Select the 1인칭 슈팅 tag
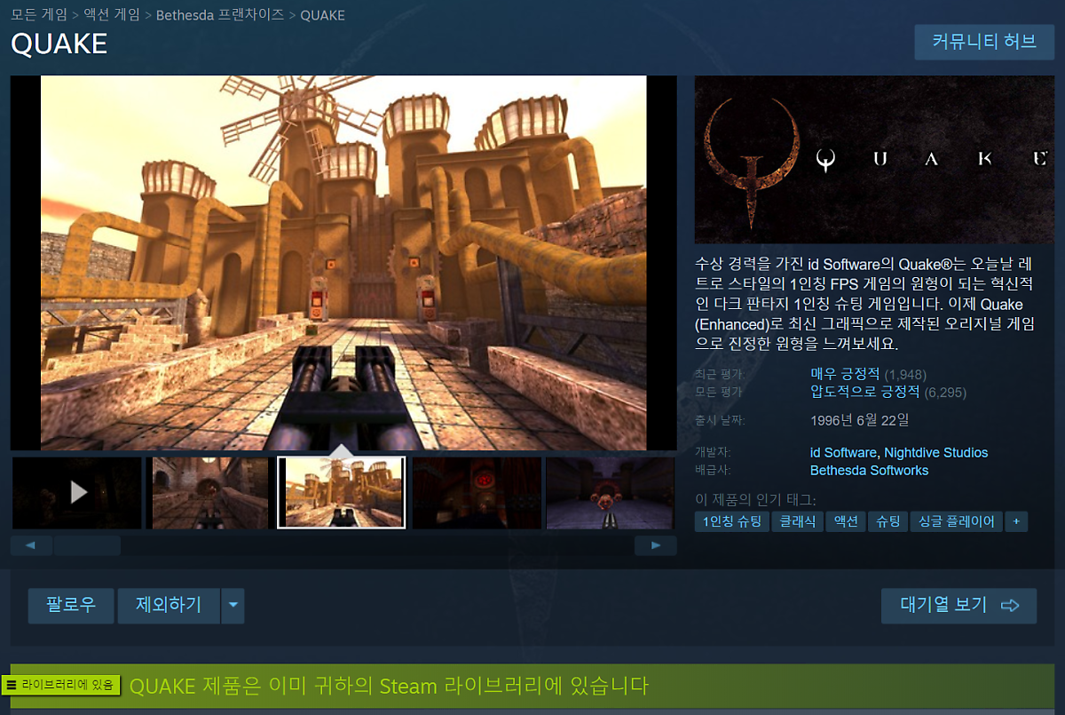 click(x=731, y=521)
